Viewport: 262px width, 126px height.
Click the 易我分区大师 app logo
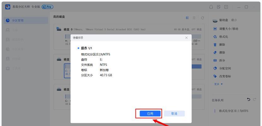[x=8, y=7]
